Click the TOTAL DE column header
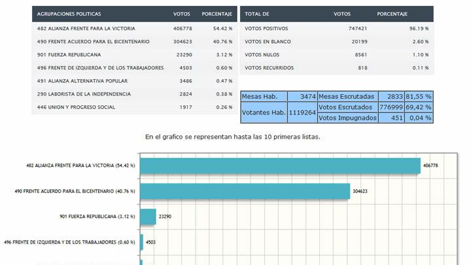This screenshot has width=471, height=265. (256, 14)
